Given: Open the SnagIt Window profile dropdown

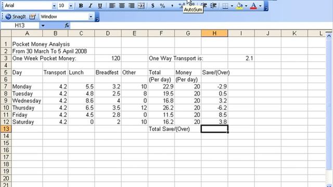Looking at the screenshot, I should point(91,17).
